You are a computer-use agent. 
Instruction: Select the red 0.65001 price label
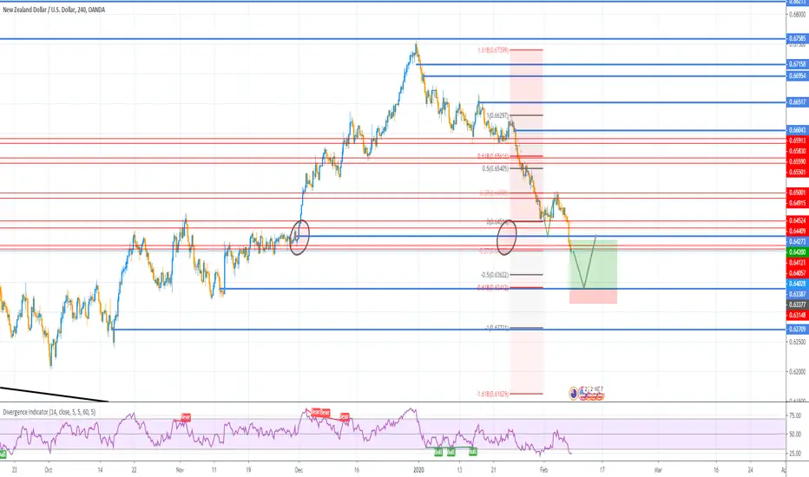[x=797, y=193]
